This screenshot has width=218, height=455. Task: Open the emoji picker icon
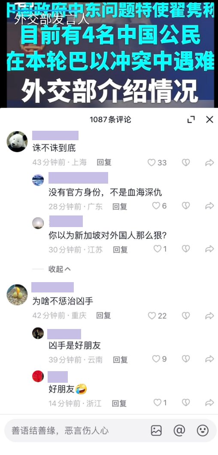(203, 430)
